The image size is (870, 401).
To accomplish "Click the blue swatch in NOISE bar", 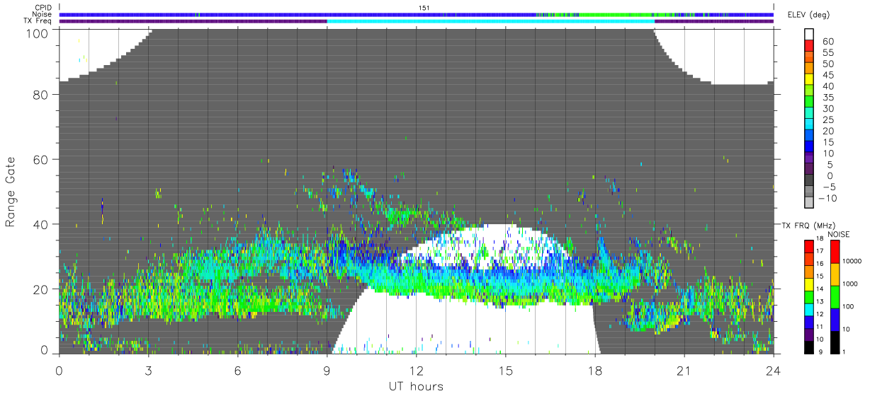I will (x=837, y=318).
